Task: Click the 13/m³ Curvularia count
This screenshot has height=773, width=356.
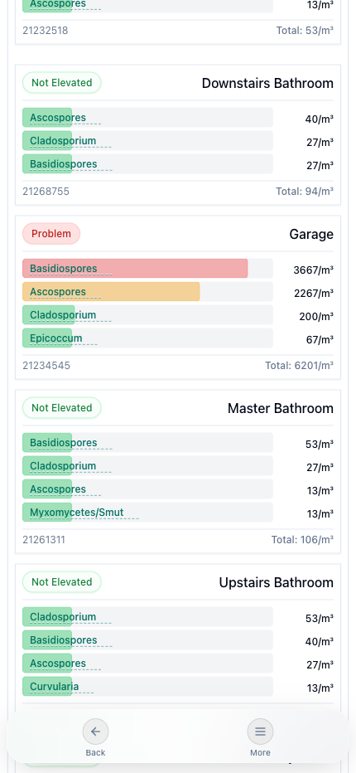Action: (x=320, y=688)
